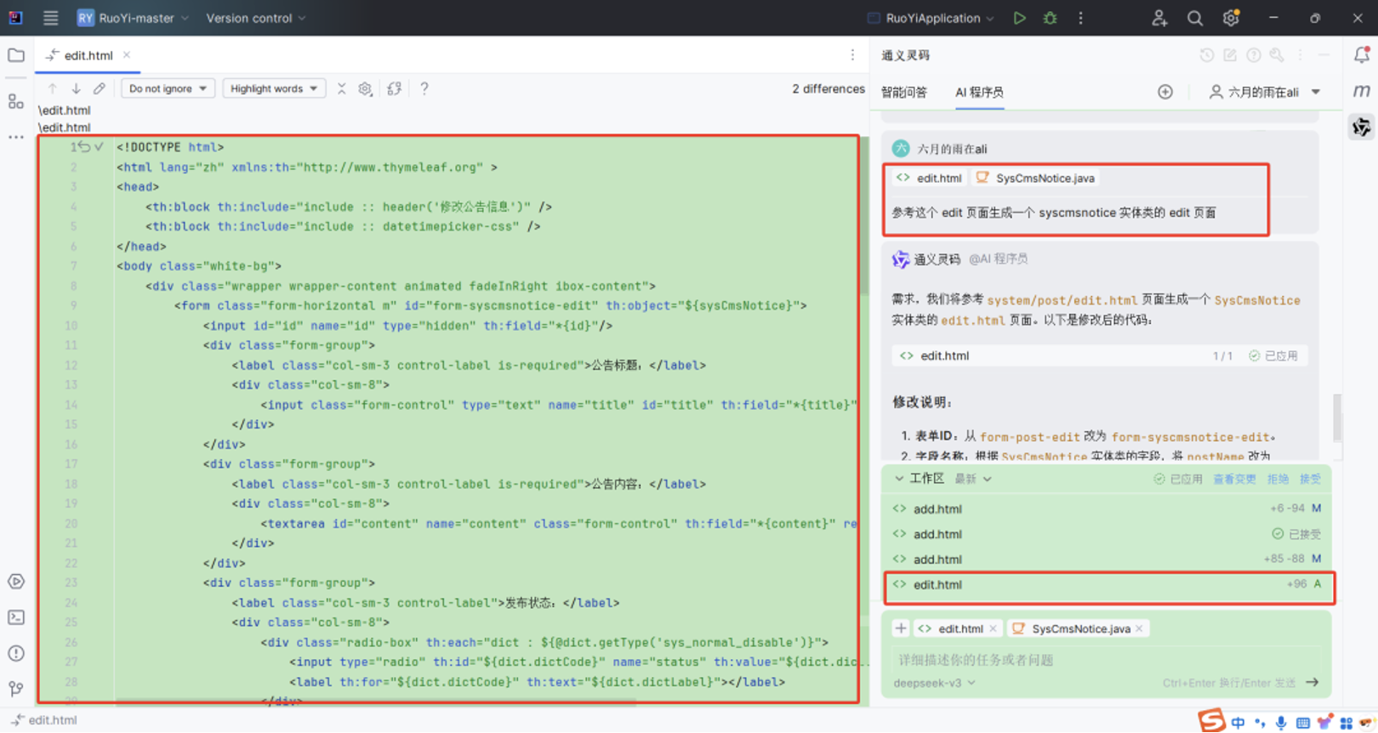1378x733 pixels.
Task: Open the Maven tool window
Action: tap(1362, 91)
